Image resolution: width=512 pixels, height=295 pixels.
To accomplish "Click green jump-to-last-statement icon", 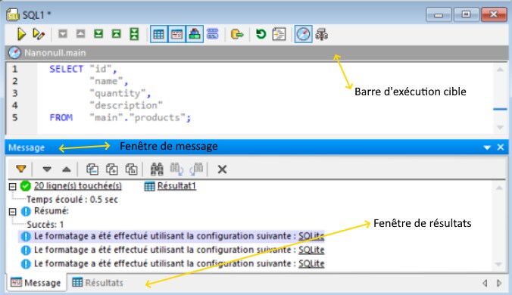I will 98,33.
